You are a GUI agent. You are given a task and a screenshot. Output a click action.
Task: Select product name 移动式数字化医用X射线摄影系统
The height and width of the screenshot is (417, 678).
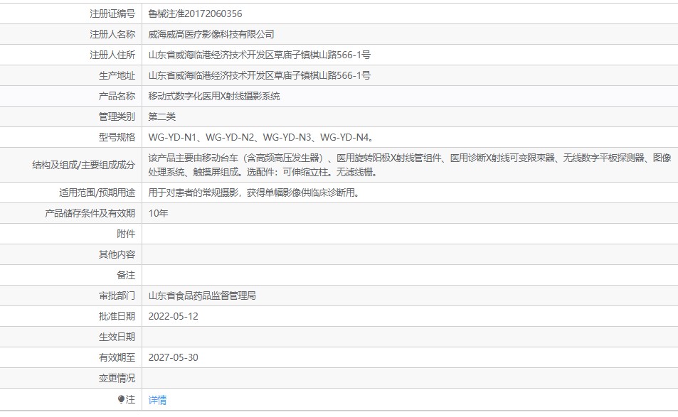pos(214,96)
